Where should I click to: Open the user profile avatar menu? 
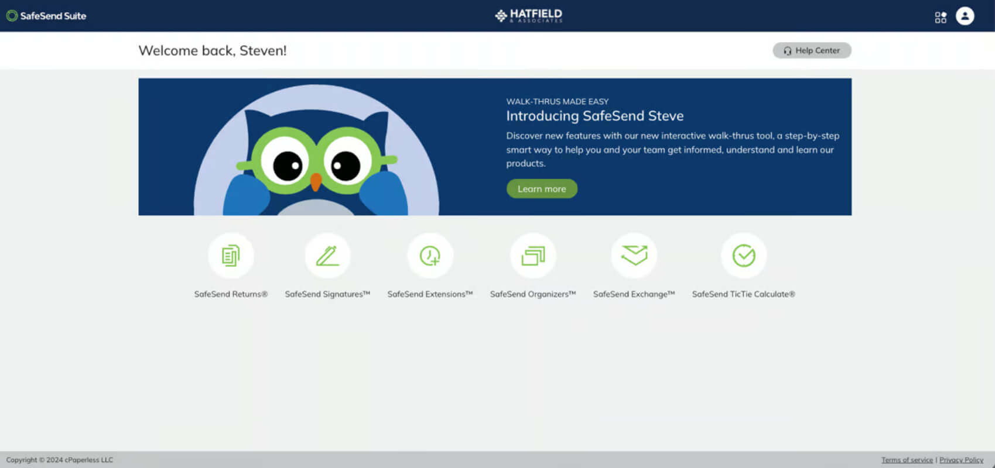[x=965, y=16]
